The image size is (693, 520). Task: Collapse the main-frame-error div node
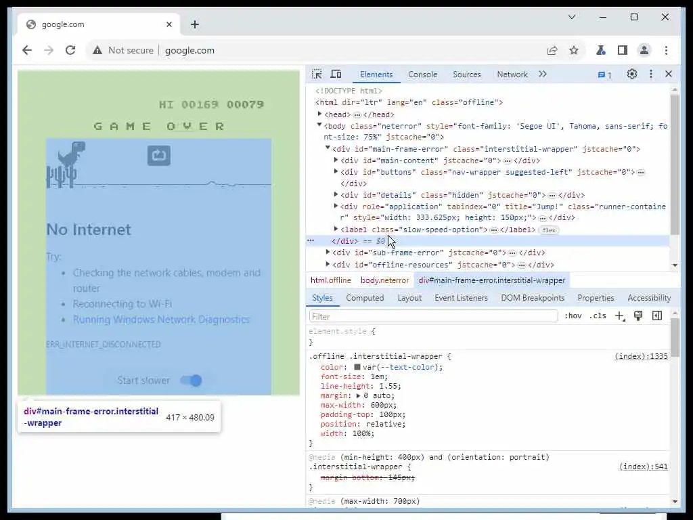coord(328,148)
